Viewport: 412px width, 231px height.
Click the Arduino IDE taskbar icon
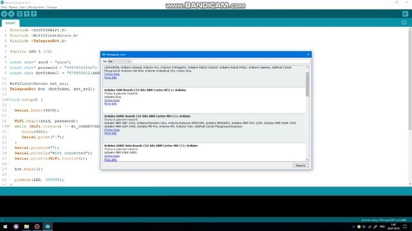48,227
